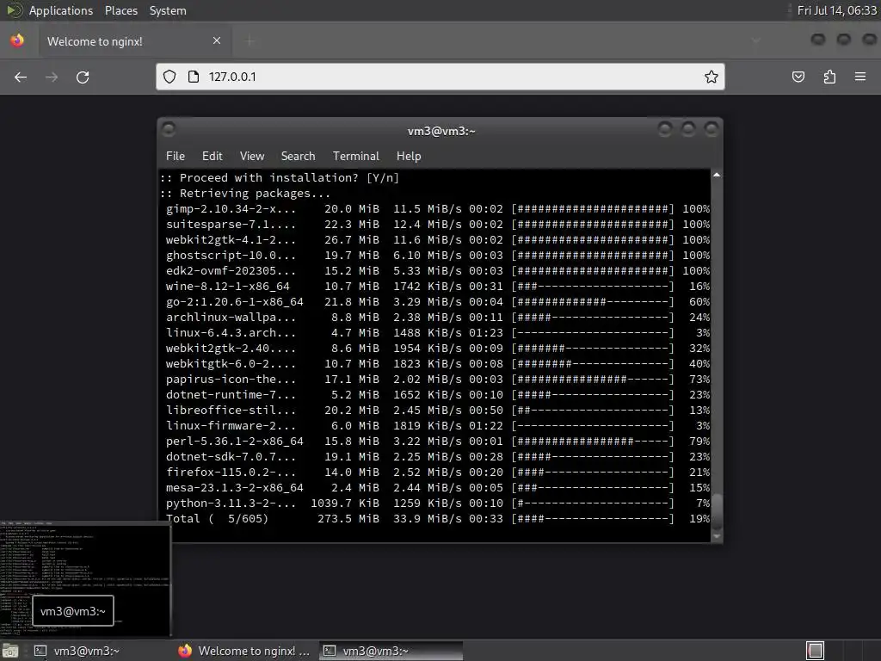The width and height of the screenshot is (881, 661).
Task: Click the forward navigation arrow
Action: point(52,77)
